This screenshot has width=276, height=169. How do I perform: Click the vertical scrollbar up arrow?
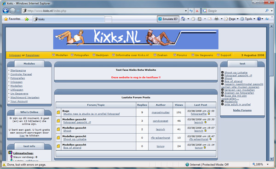tap(271, 26)
